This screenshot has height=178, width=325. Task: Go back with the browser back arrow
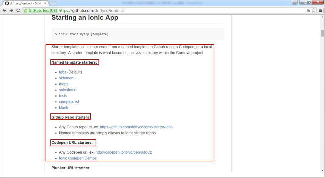pyautogui.click(x=4, y=10)
